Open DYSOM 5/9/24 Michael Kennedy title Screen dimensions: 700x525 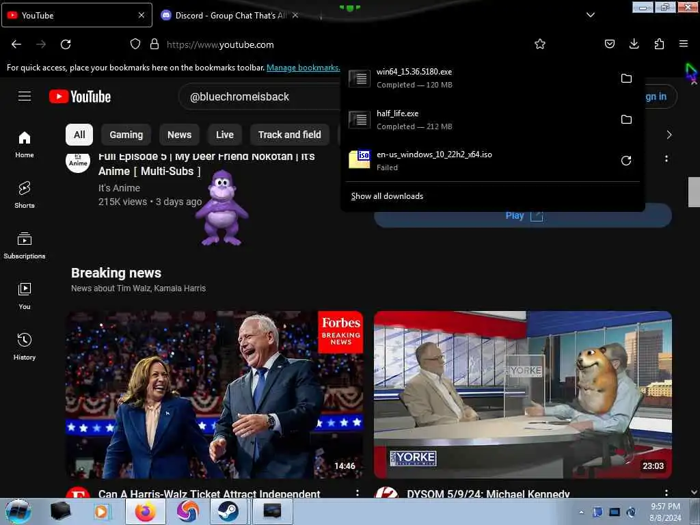(488, 494)
